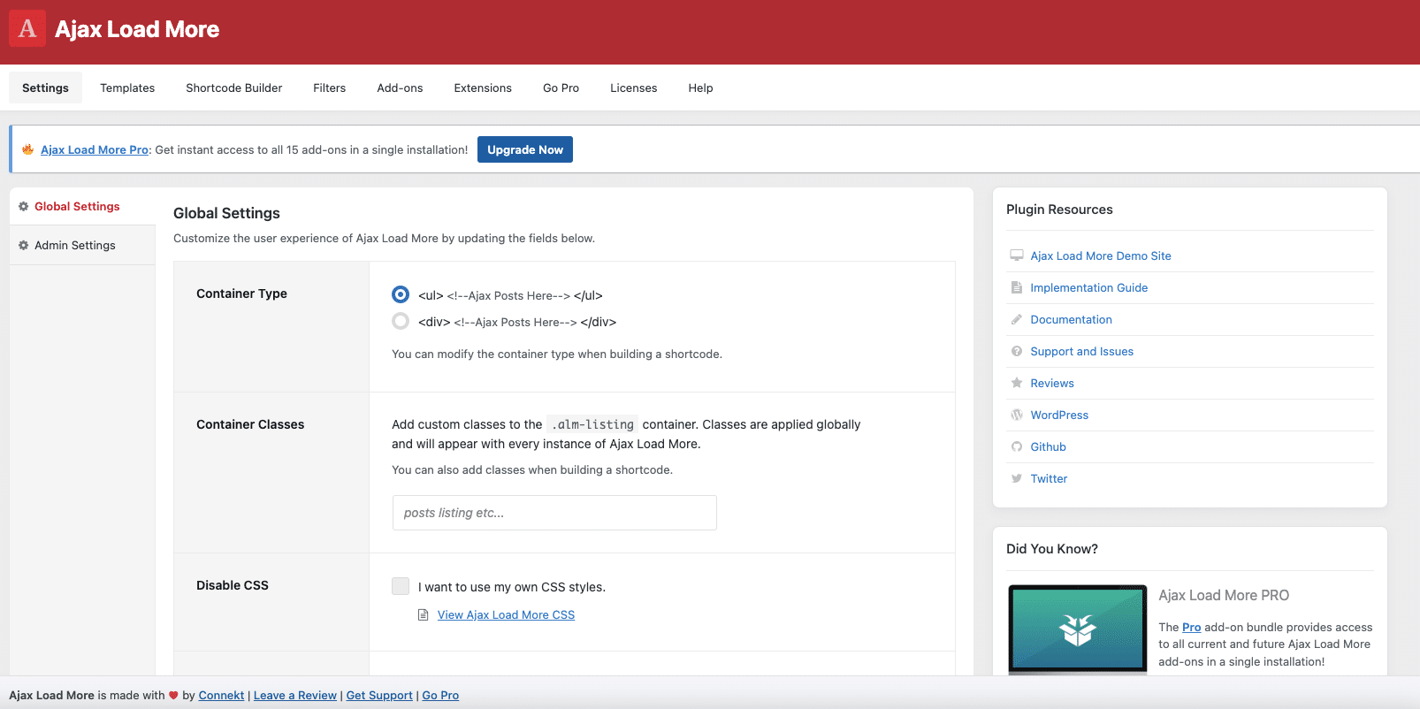Enable the use my own CSS checkbox

tap(401, 586)
